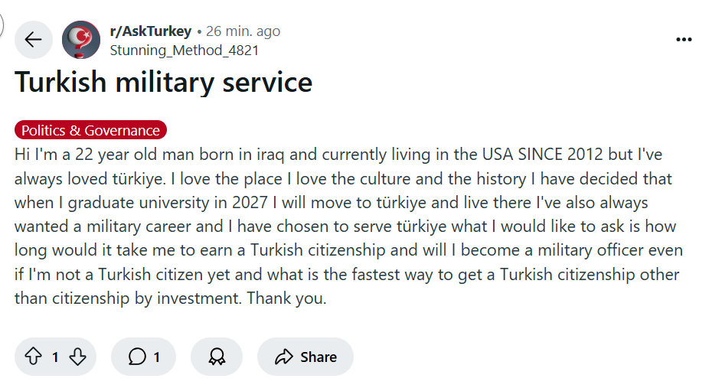Open the three-dot post options menu
The height and width of the screenshot is (388, 722).
coord(684,40)
